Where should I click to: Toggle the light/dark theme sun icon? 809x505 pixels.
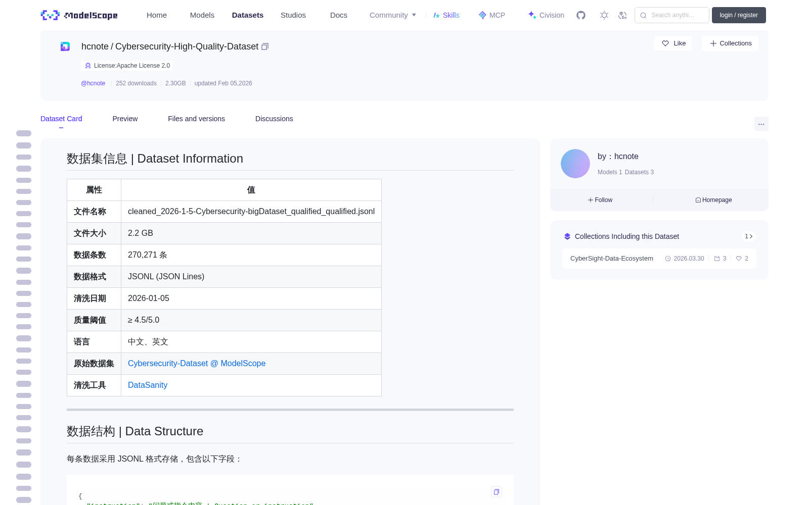coord(604,15)
